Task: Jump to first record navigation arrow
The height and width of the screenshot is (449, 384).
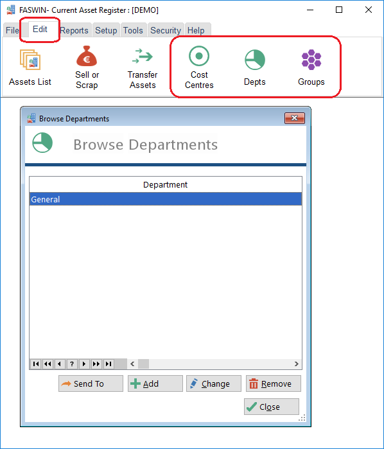Action: 36,364
